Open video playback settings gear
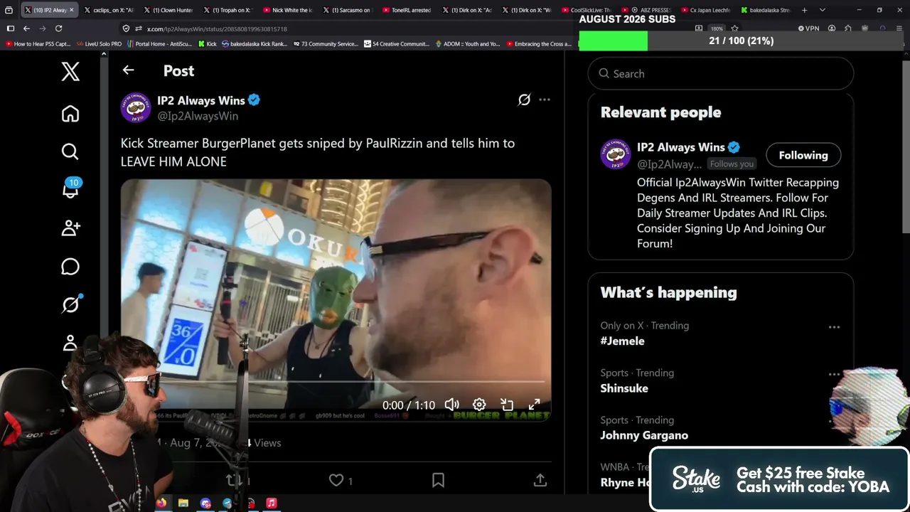This screenshot has width=910, height=512. pyautogui.click(x=479, y=405)
